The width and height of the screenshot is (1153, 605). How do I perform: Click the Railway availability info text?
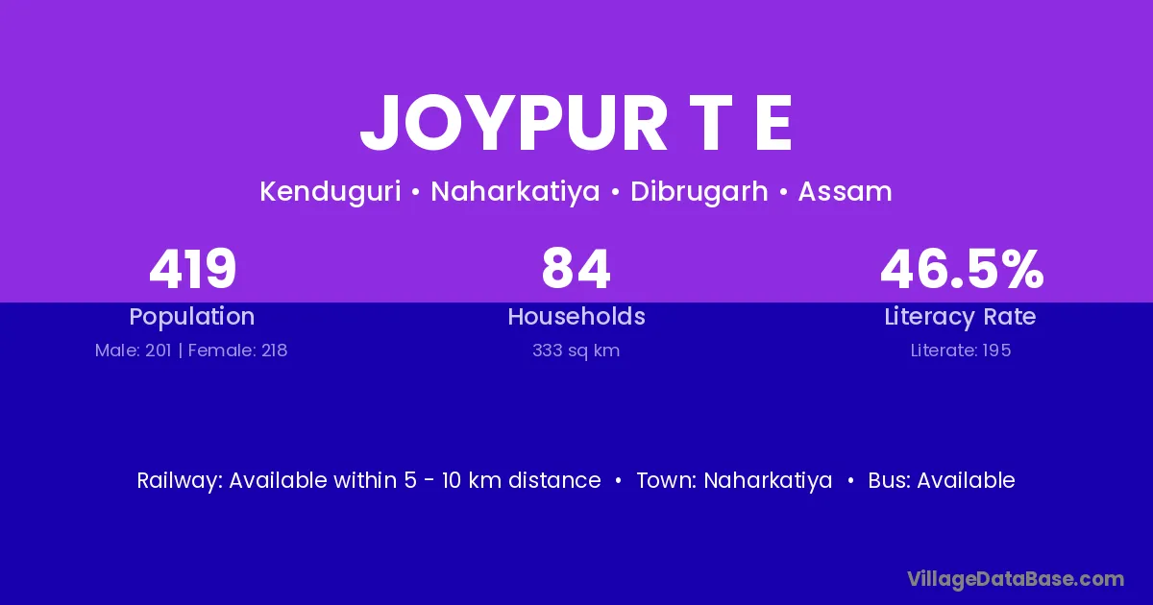369,480
